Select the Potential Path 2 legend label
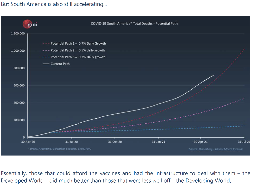Viewport: 253px width, 189px height. pyautogui.click(x=78, y=50)
